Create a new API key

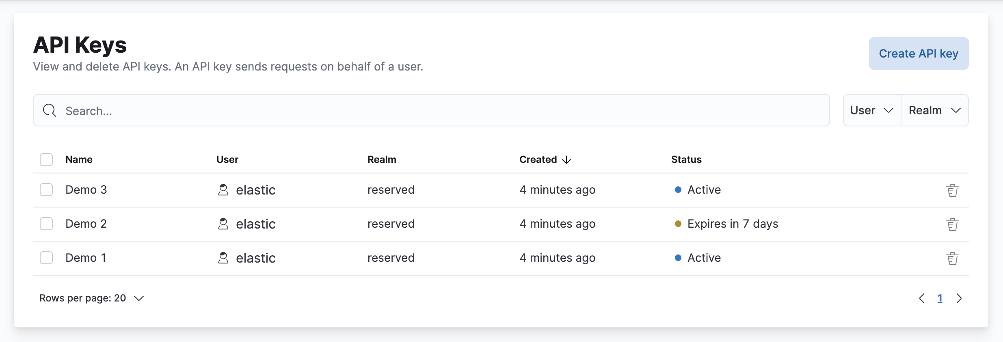[x=919, y=53]
